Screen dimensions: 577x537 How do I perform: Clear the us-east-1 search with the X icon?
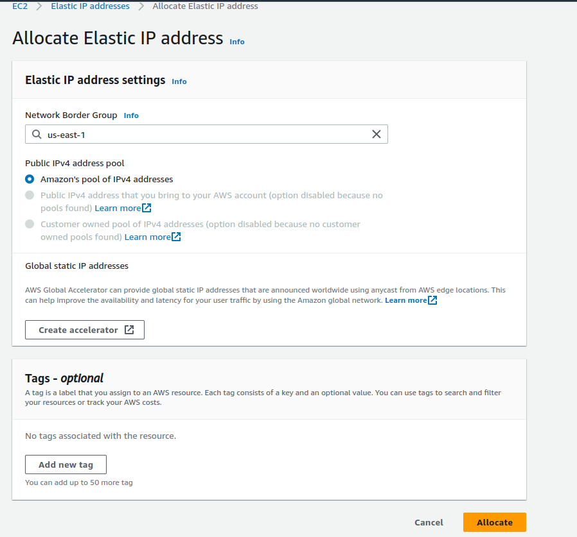[377, 134]
